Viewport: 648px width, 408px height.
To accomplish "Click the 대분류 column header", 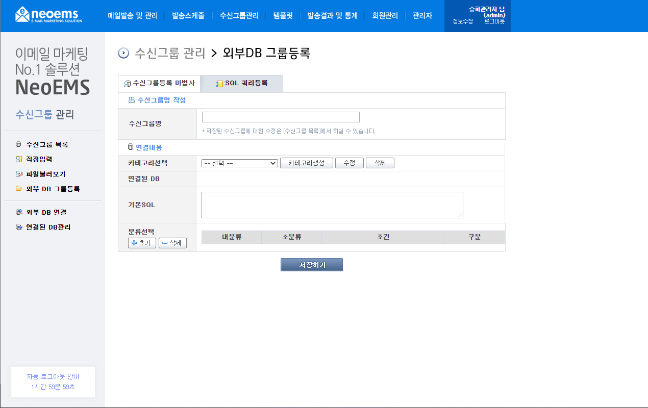I will (x=232, y=237).
